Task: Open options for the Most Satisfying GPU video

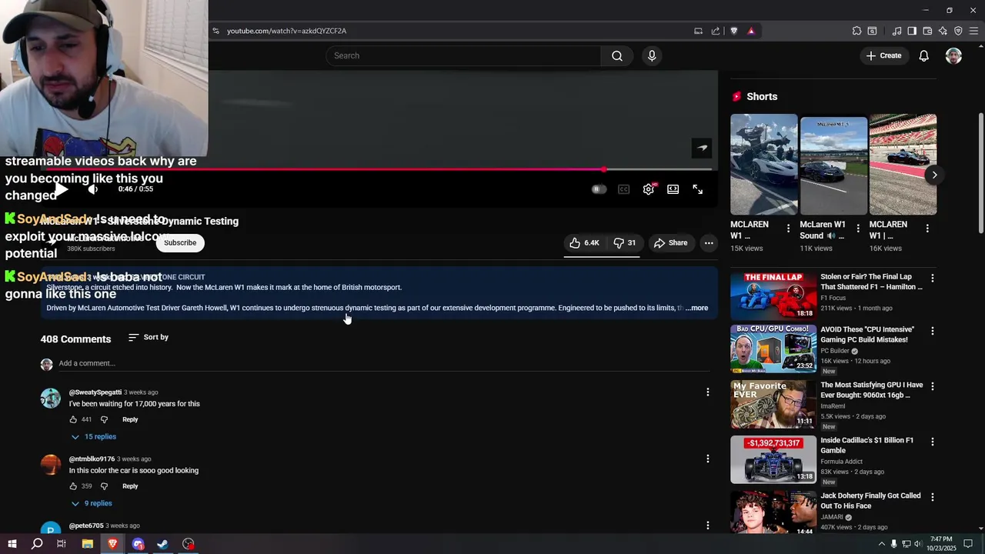Action: pos(933,386)
